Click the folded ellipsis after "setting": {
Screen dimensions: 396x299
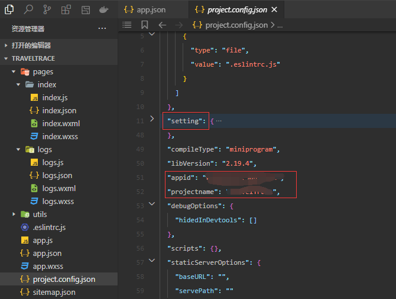pyautogui.click(x=219, y=121)
